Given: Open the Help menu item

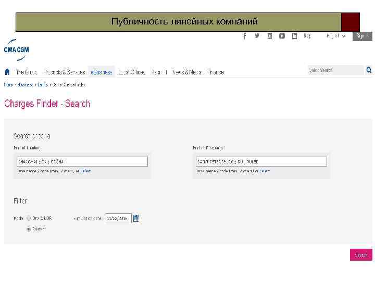Looking at the screenshot, I should (156, 72).
